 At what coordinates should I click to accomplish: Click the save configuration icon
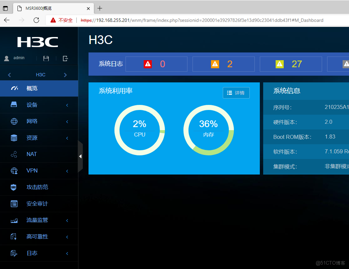tap(46, 58)
